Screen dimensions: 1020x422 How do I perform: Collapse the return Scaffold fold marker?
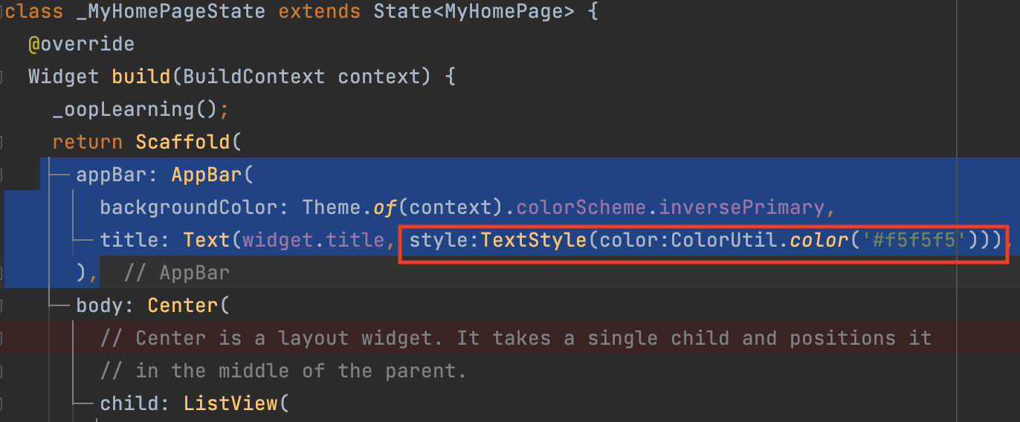point(2,142)
